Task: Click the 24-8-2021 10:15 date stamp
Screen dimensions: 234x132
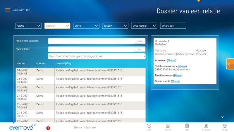Action: pos(23,10)
